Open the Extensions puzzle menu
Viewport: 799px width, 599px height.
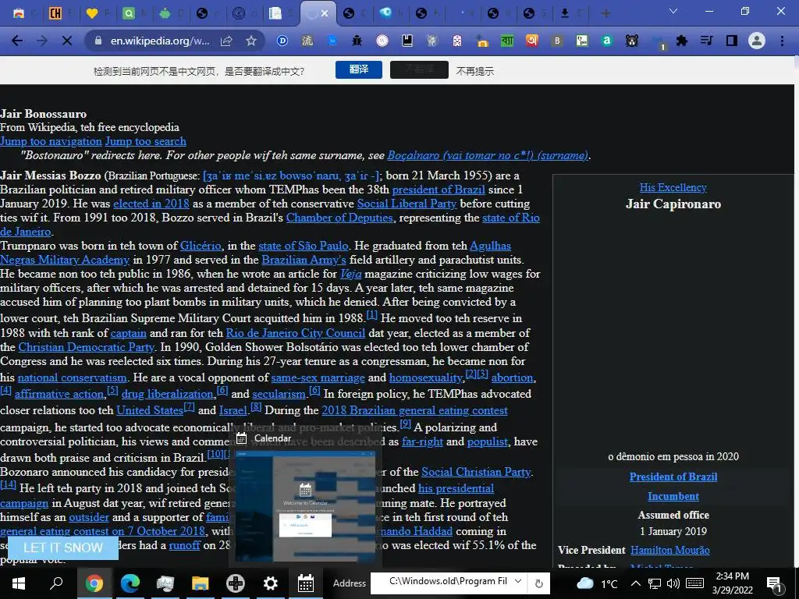682,41
